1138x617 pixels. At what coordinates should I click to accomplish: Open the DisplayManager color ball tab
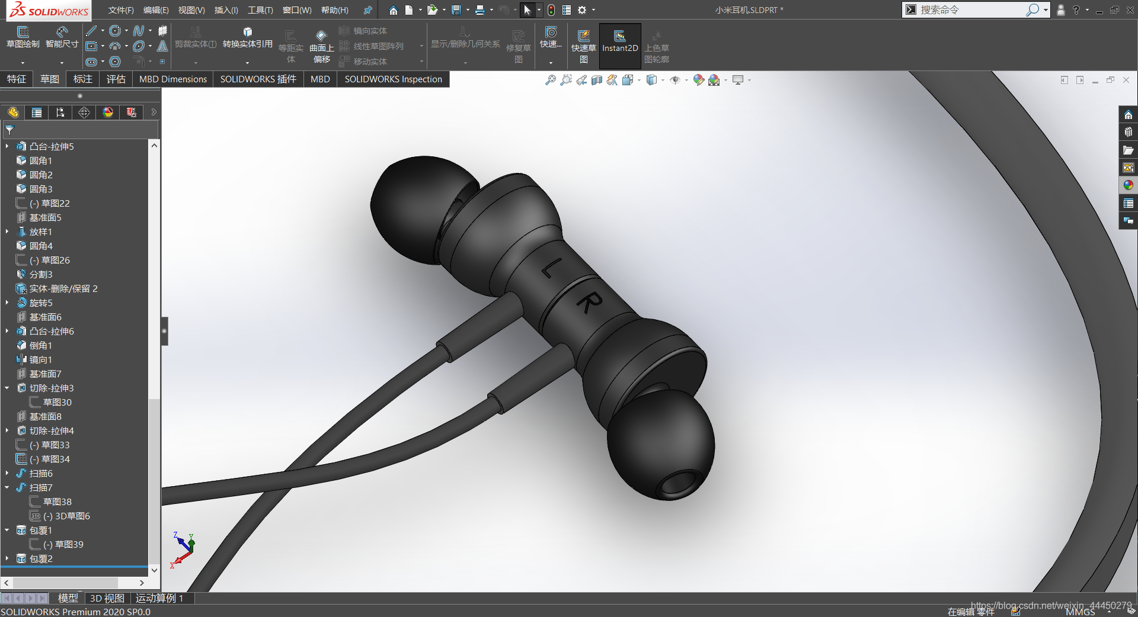108,113
